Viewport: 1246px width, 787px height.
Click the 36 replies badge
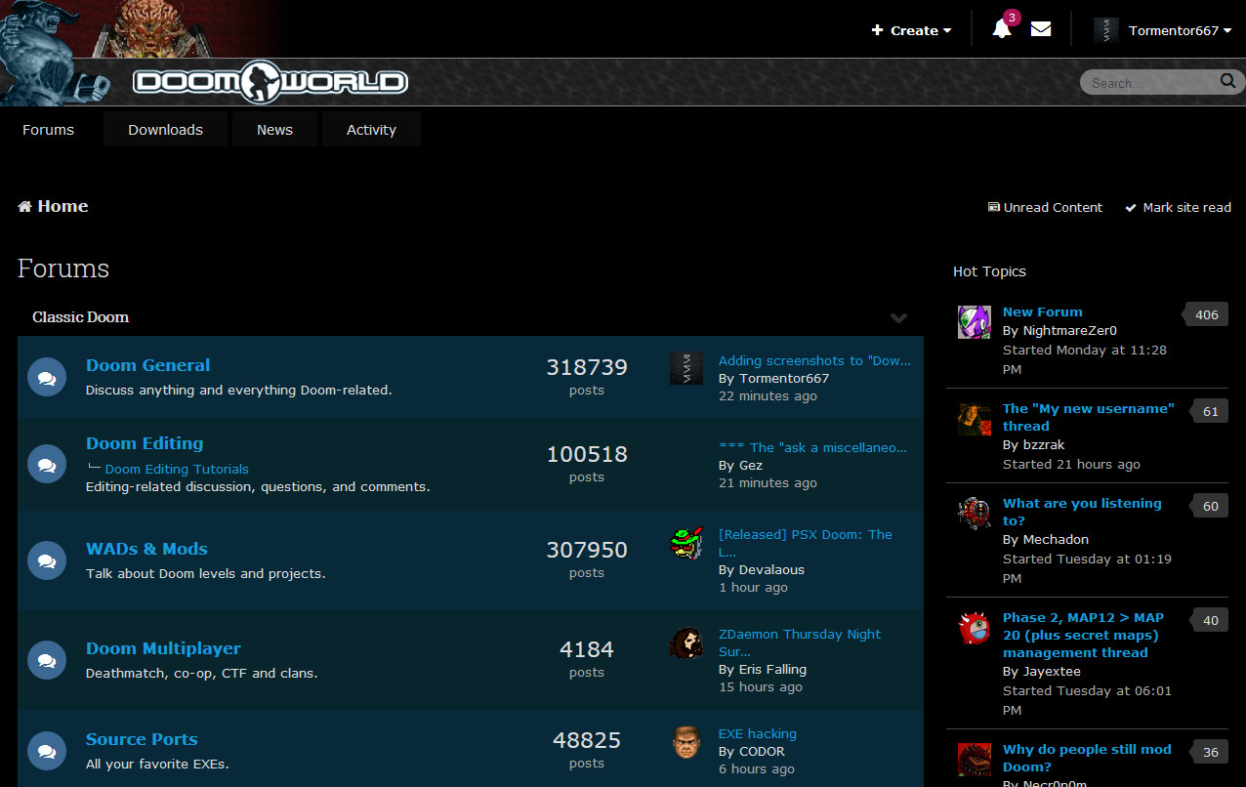click(1210, 752)
